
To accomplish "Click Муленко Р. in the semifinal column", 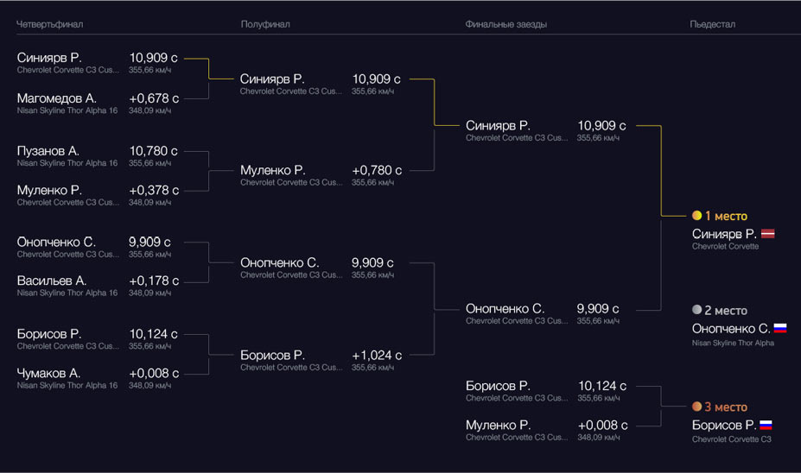I will (x=272, y=171).
